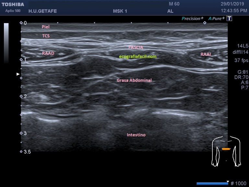Click the TOSHIBA logo
The image size is (249, 187).
click(x=12, y=5)
